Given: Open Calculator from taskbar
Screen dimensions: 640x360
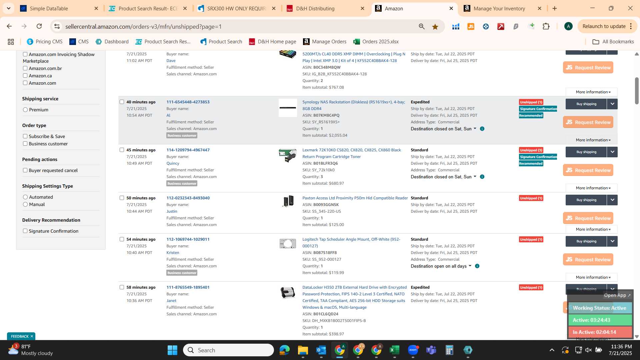Looking at the screenshot, I should pyautogui.click(x=449, y=350).
